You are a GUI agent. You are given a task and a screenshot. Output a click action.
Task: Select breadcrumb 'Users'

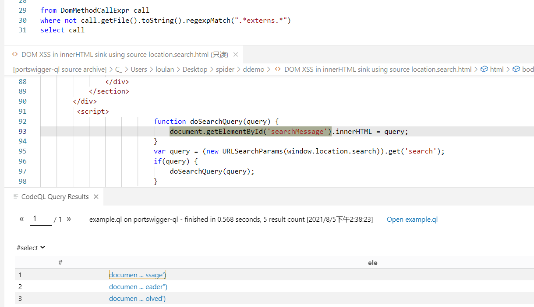click(x=139, y=70)
